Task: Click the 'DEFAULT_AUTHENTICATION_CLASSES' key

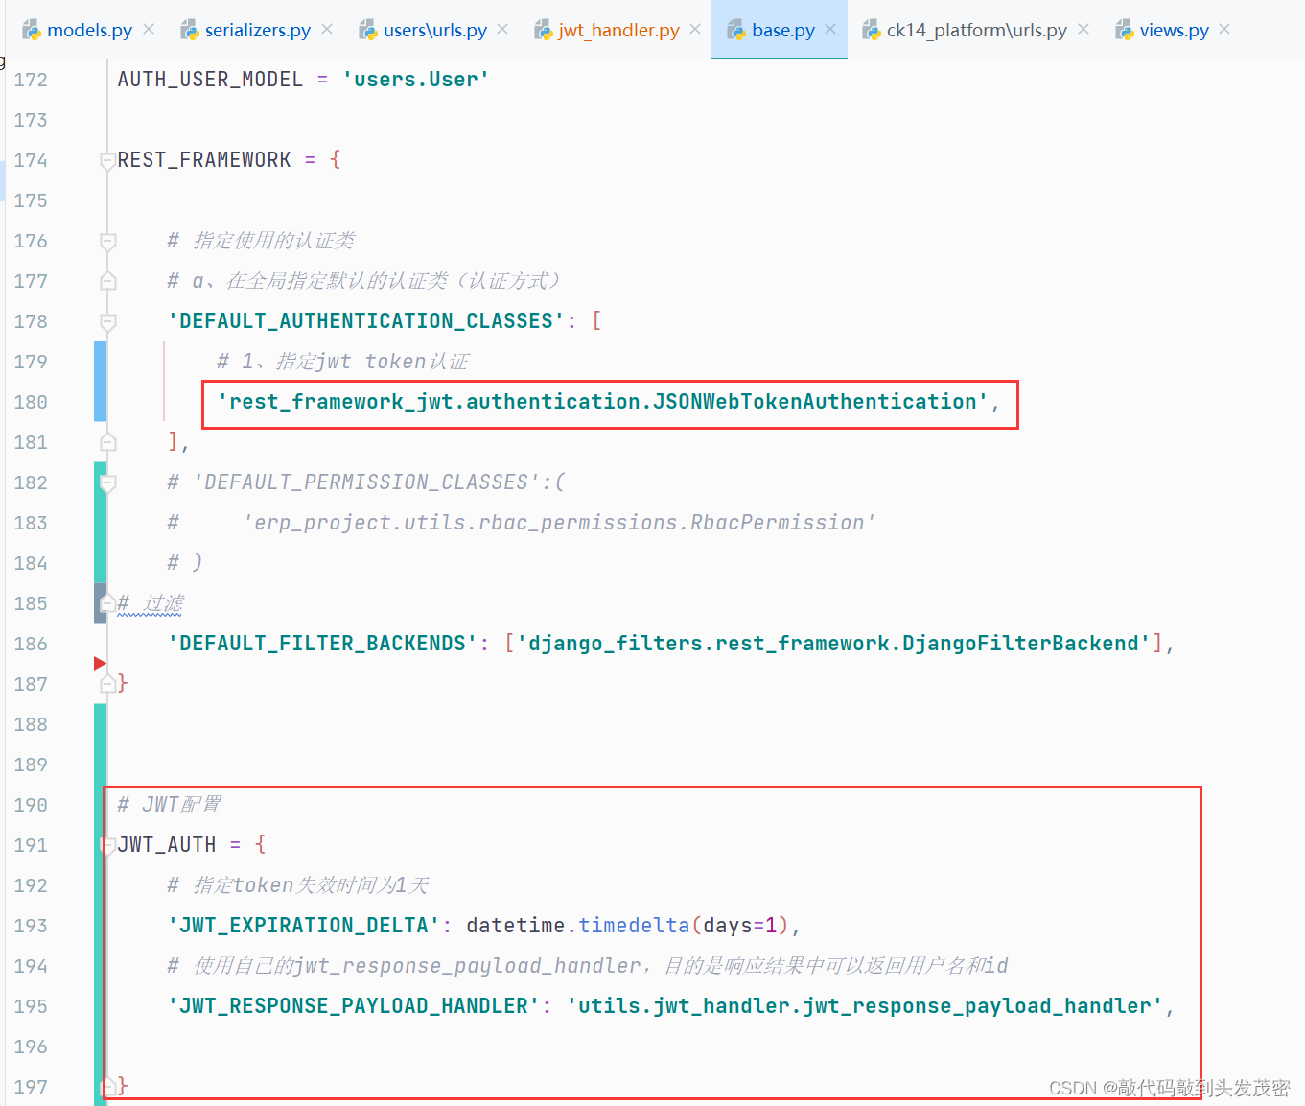Action: click(366, 321)
